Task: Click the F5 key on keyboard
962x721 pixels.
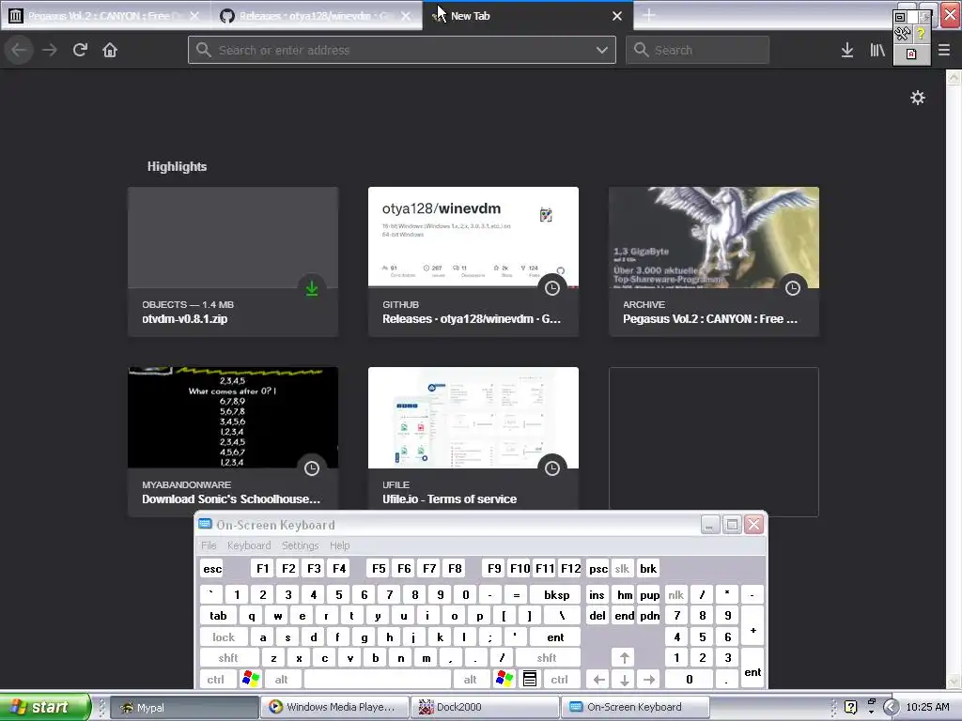Action: coord(379,568)
